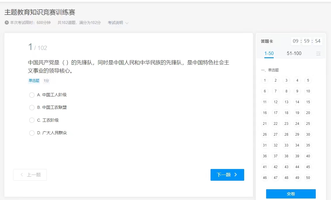Submit the exam with 交卷 button
The height and width of the screenshot is (200, 331).
coord(291,194)
